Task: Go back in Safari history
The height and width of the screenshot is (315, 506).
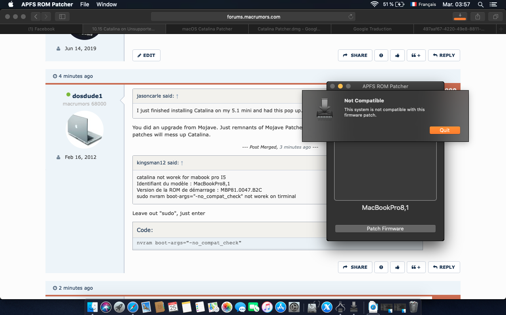Action: [36, 17]
